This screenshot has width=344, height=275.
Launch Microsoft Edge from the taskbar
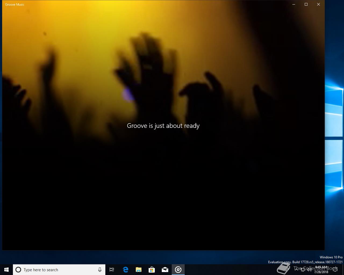tap(126, 270)
